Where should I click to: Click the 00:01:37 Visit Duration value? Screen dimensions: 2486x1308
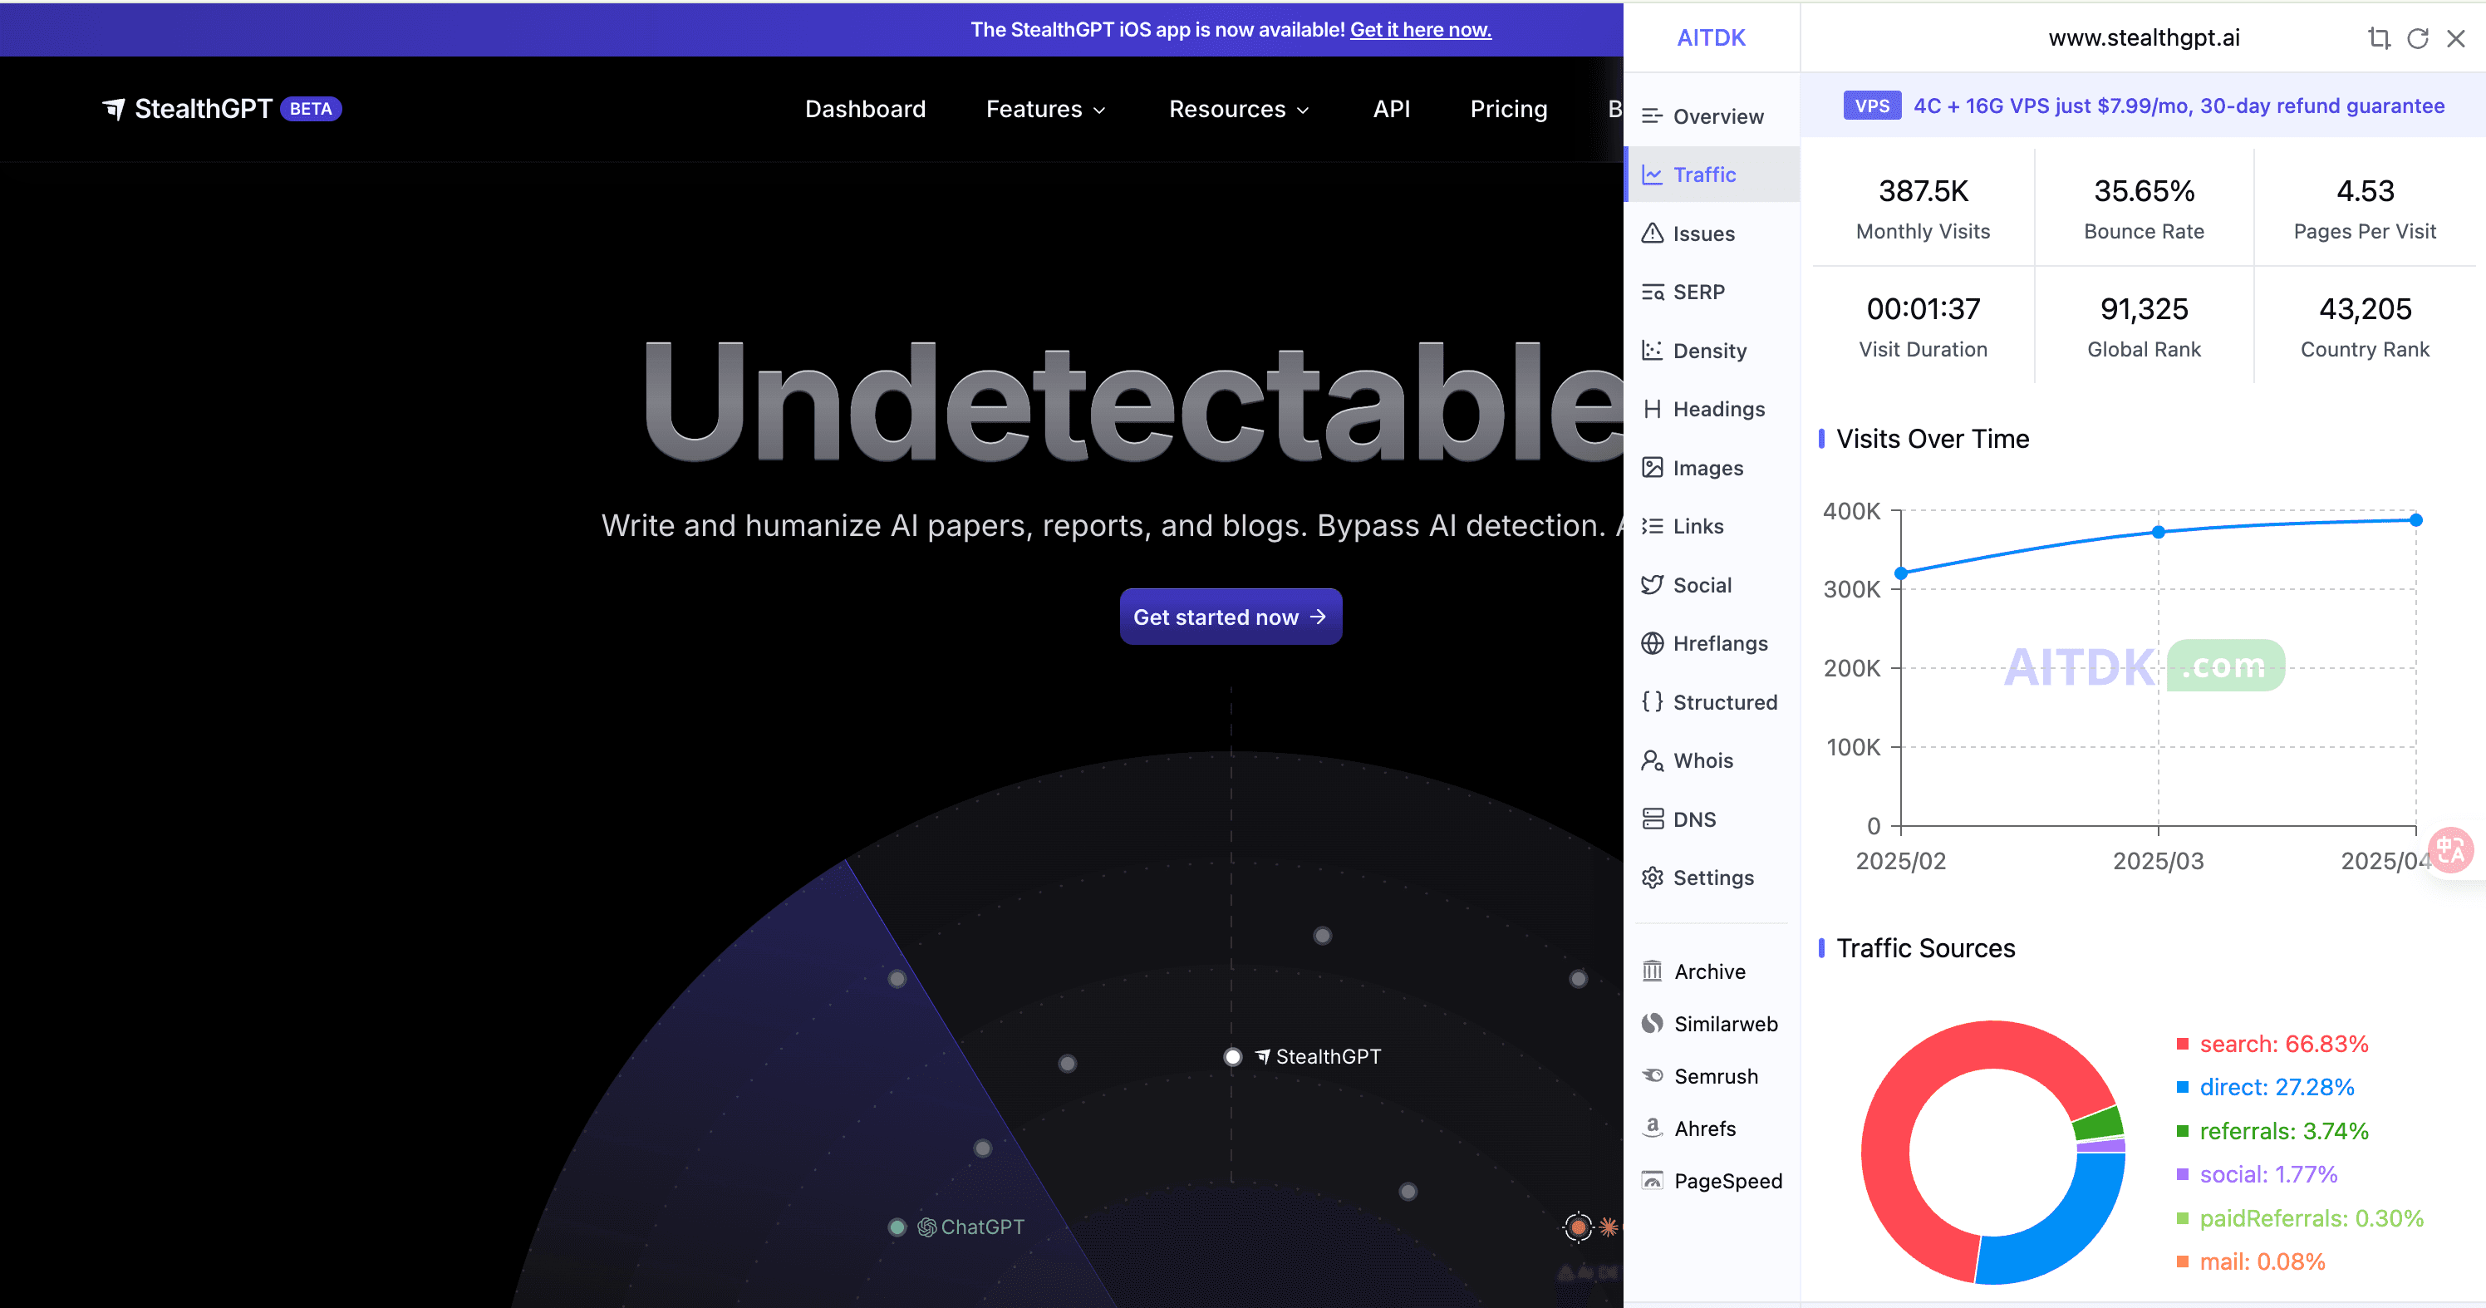[1923, 309]
